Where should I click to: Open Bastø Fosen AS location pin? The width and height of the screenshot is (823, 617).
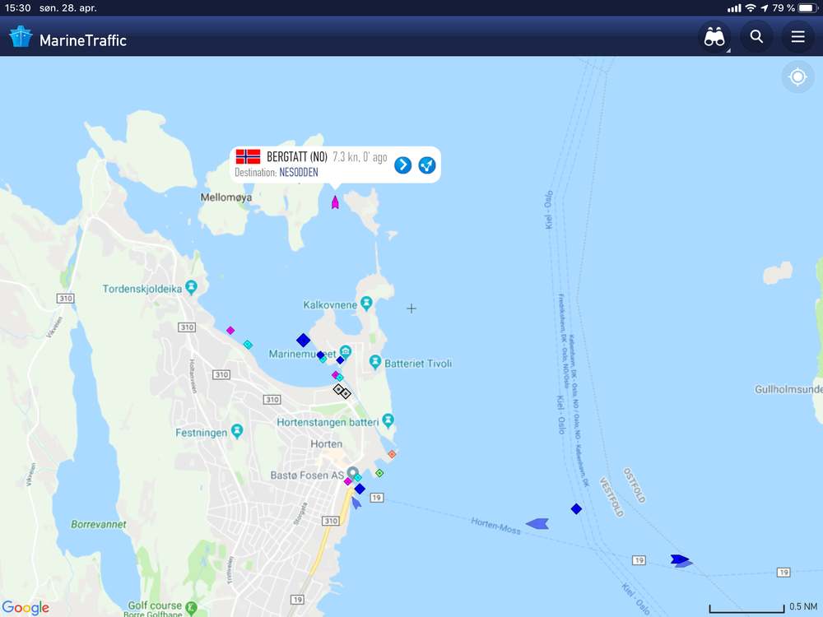pyautogui.click(x=353, y=473)
